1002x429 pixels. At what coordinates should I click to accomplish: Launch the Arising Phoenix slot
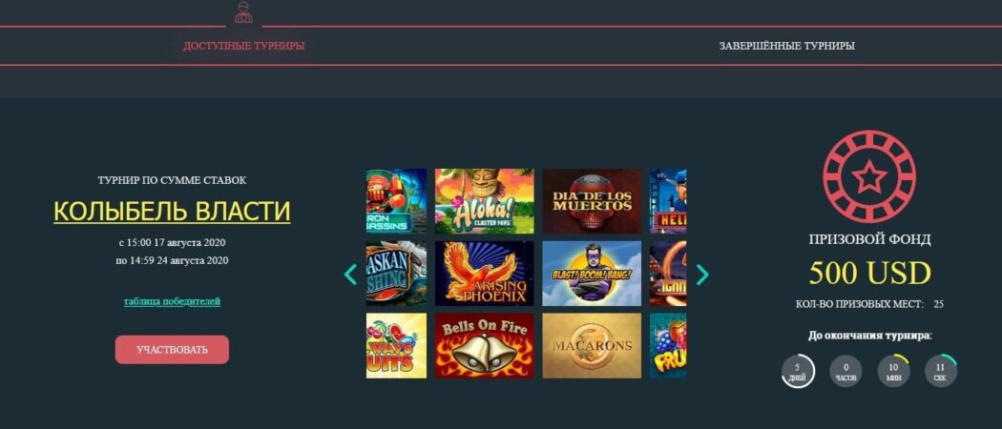[x=485, y=274]
